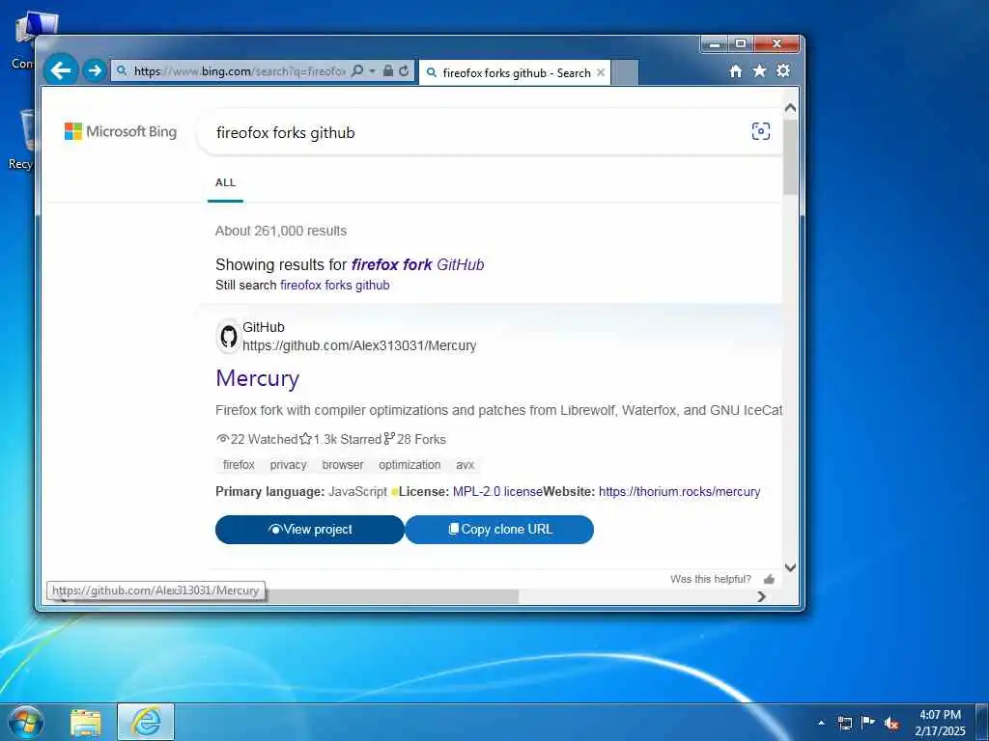Click the vertical scrollbar up arrow
Screen dimensions: 989x741
tap(790, 108)
